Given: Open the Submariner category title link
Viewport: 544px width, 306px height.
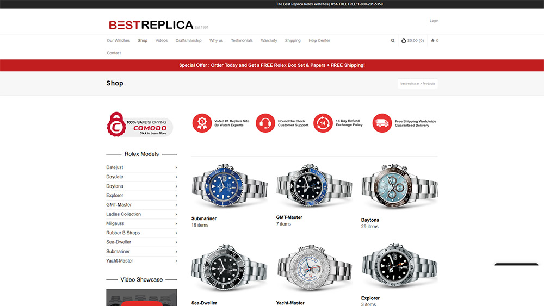Looking at the screenshot, I should tap(204, 218).
